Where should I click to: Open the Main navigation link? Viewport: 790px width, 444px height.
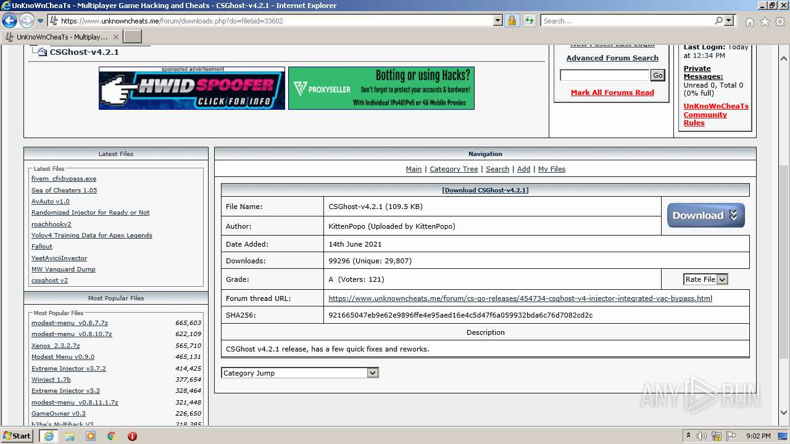click(414, 169)
